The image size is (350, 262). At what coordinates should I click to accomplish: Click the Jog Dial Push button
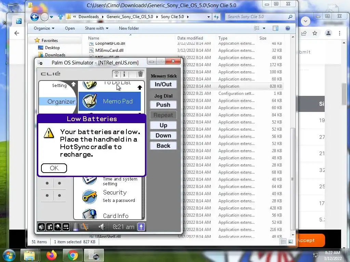coord(163,105)
